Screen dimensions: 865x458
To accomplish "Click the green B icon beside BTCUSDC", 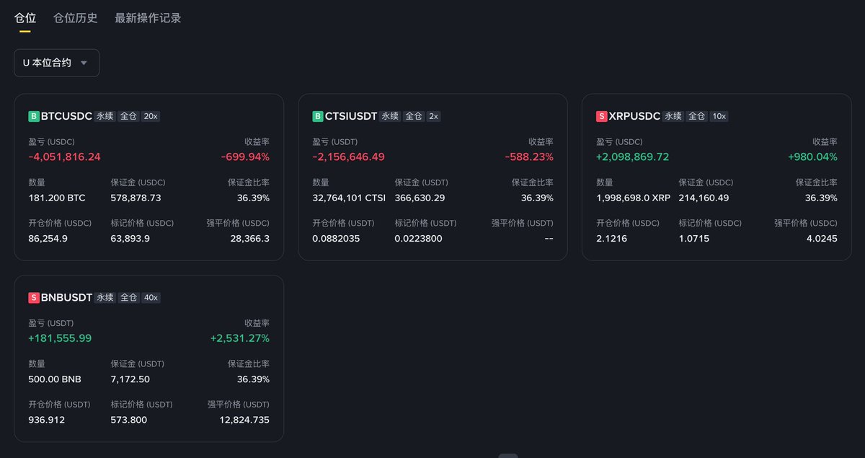I will tap(34, 116).
